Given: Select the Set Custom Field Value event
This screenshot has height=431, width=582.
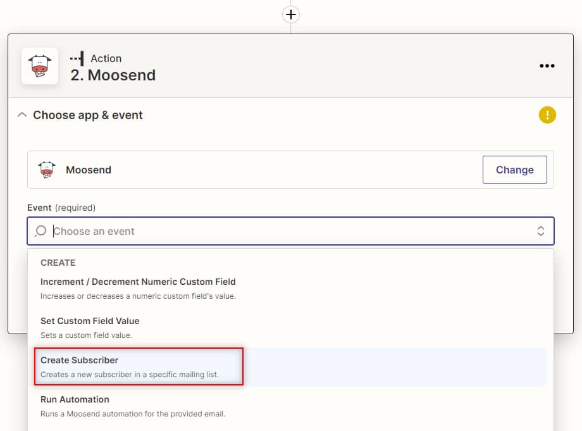Looking at the screenshot, I should (290, 328).
